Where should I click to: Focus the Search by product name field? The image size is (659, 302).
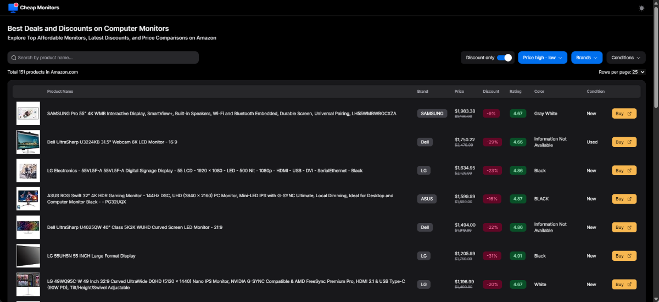click(103, 58)
